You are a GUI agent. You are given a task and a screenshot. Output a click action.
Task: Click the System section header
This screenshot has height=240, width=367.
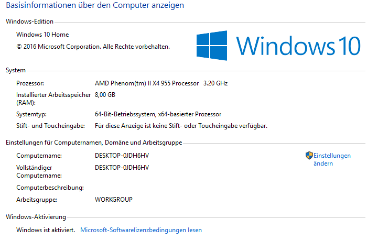coord(15,70)
